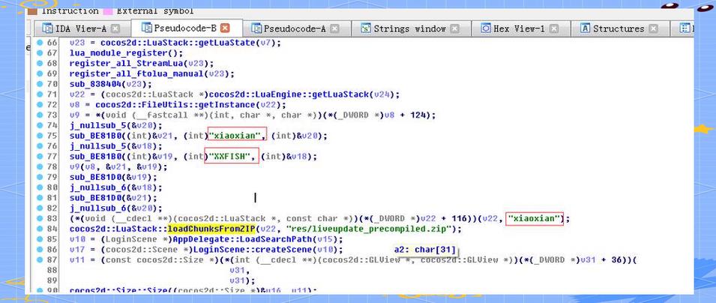716x303 pixels.
Task: Close the Pseudocode-A tab
Action: tap(335, 28)
